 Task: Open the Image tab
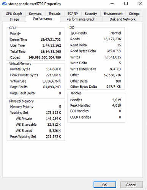tap(14, 19)
